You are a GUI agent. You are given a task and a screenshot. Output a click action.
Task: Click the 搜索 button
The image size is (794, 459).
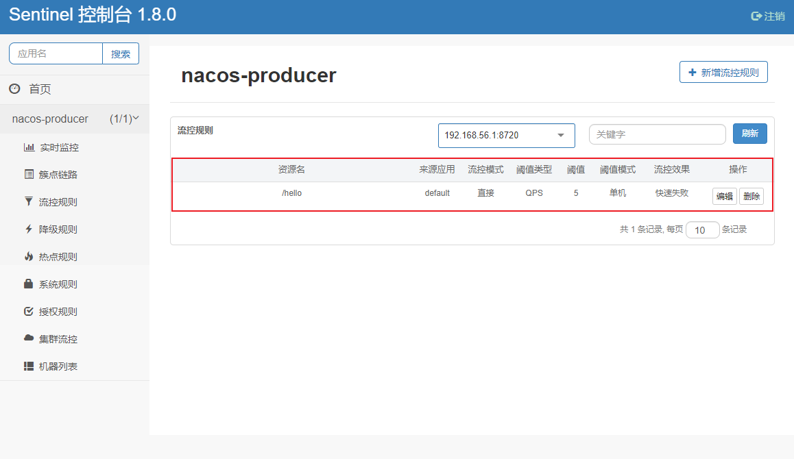coord(121,53)
